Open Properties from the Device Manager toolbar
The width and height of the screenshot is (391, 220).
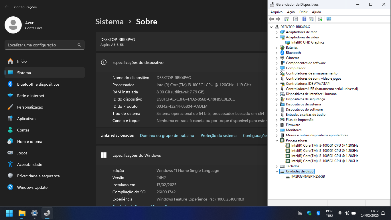click(x=295, y=19)
